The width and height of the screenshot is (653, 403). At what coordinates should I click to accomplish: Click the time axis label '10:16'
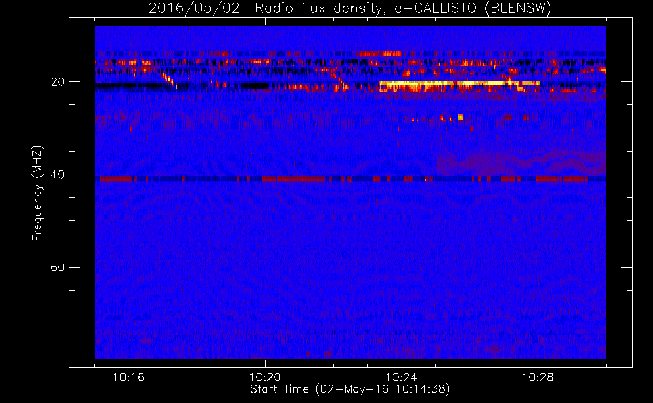129,377
